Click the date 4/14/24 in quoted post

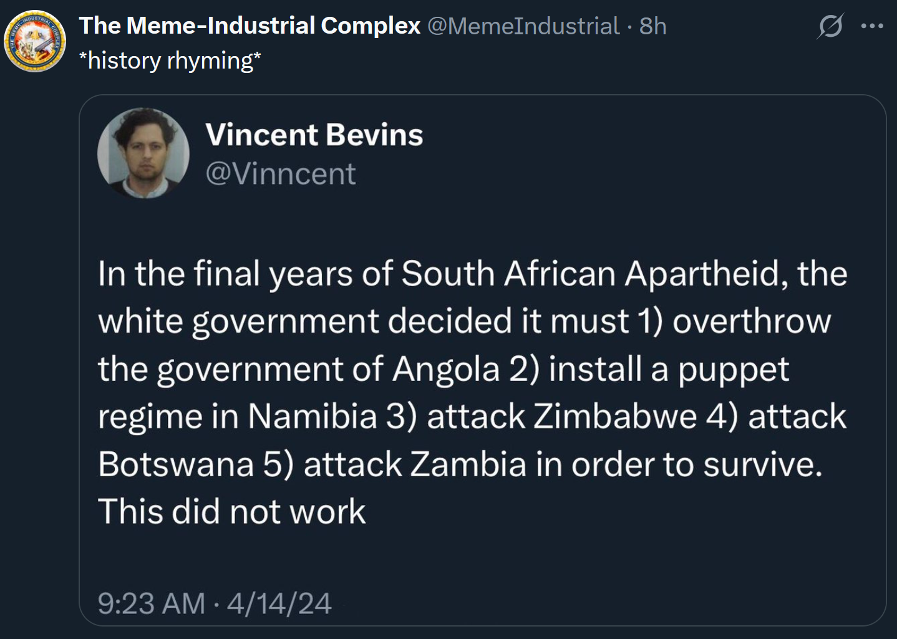[279, 603]
